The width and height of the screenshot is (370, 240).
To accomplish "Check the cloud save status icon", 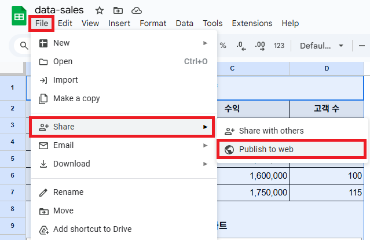I will click(x=137, y=10).
